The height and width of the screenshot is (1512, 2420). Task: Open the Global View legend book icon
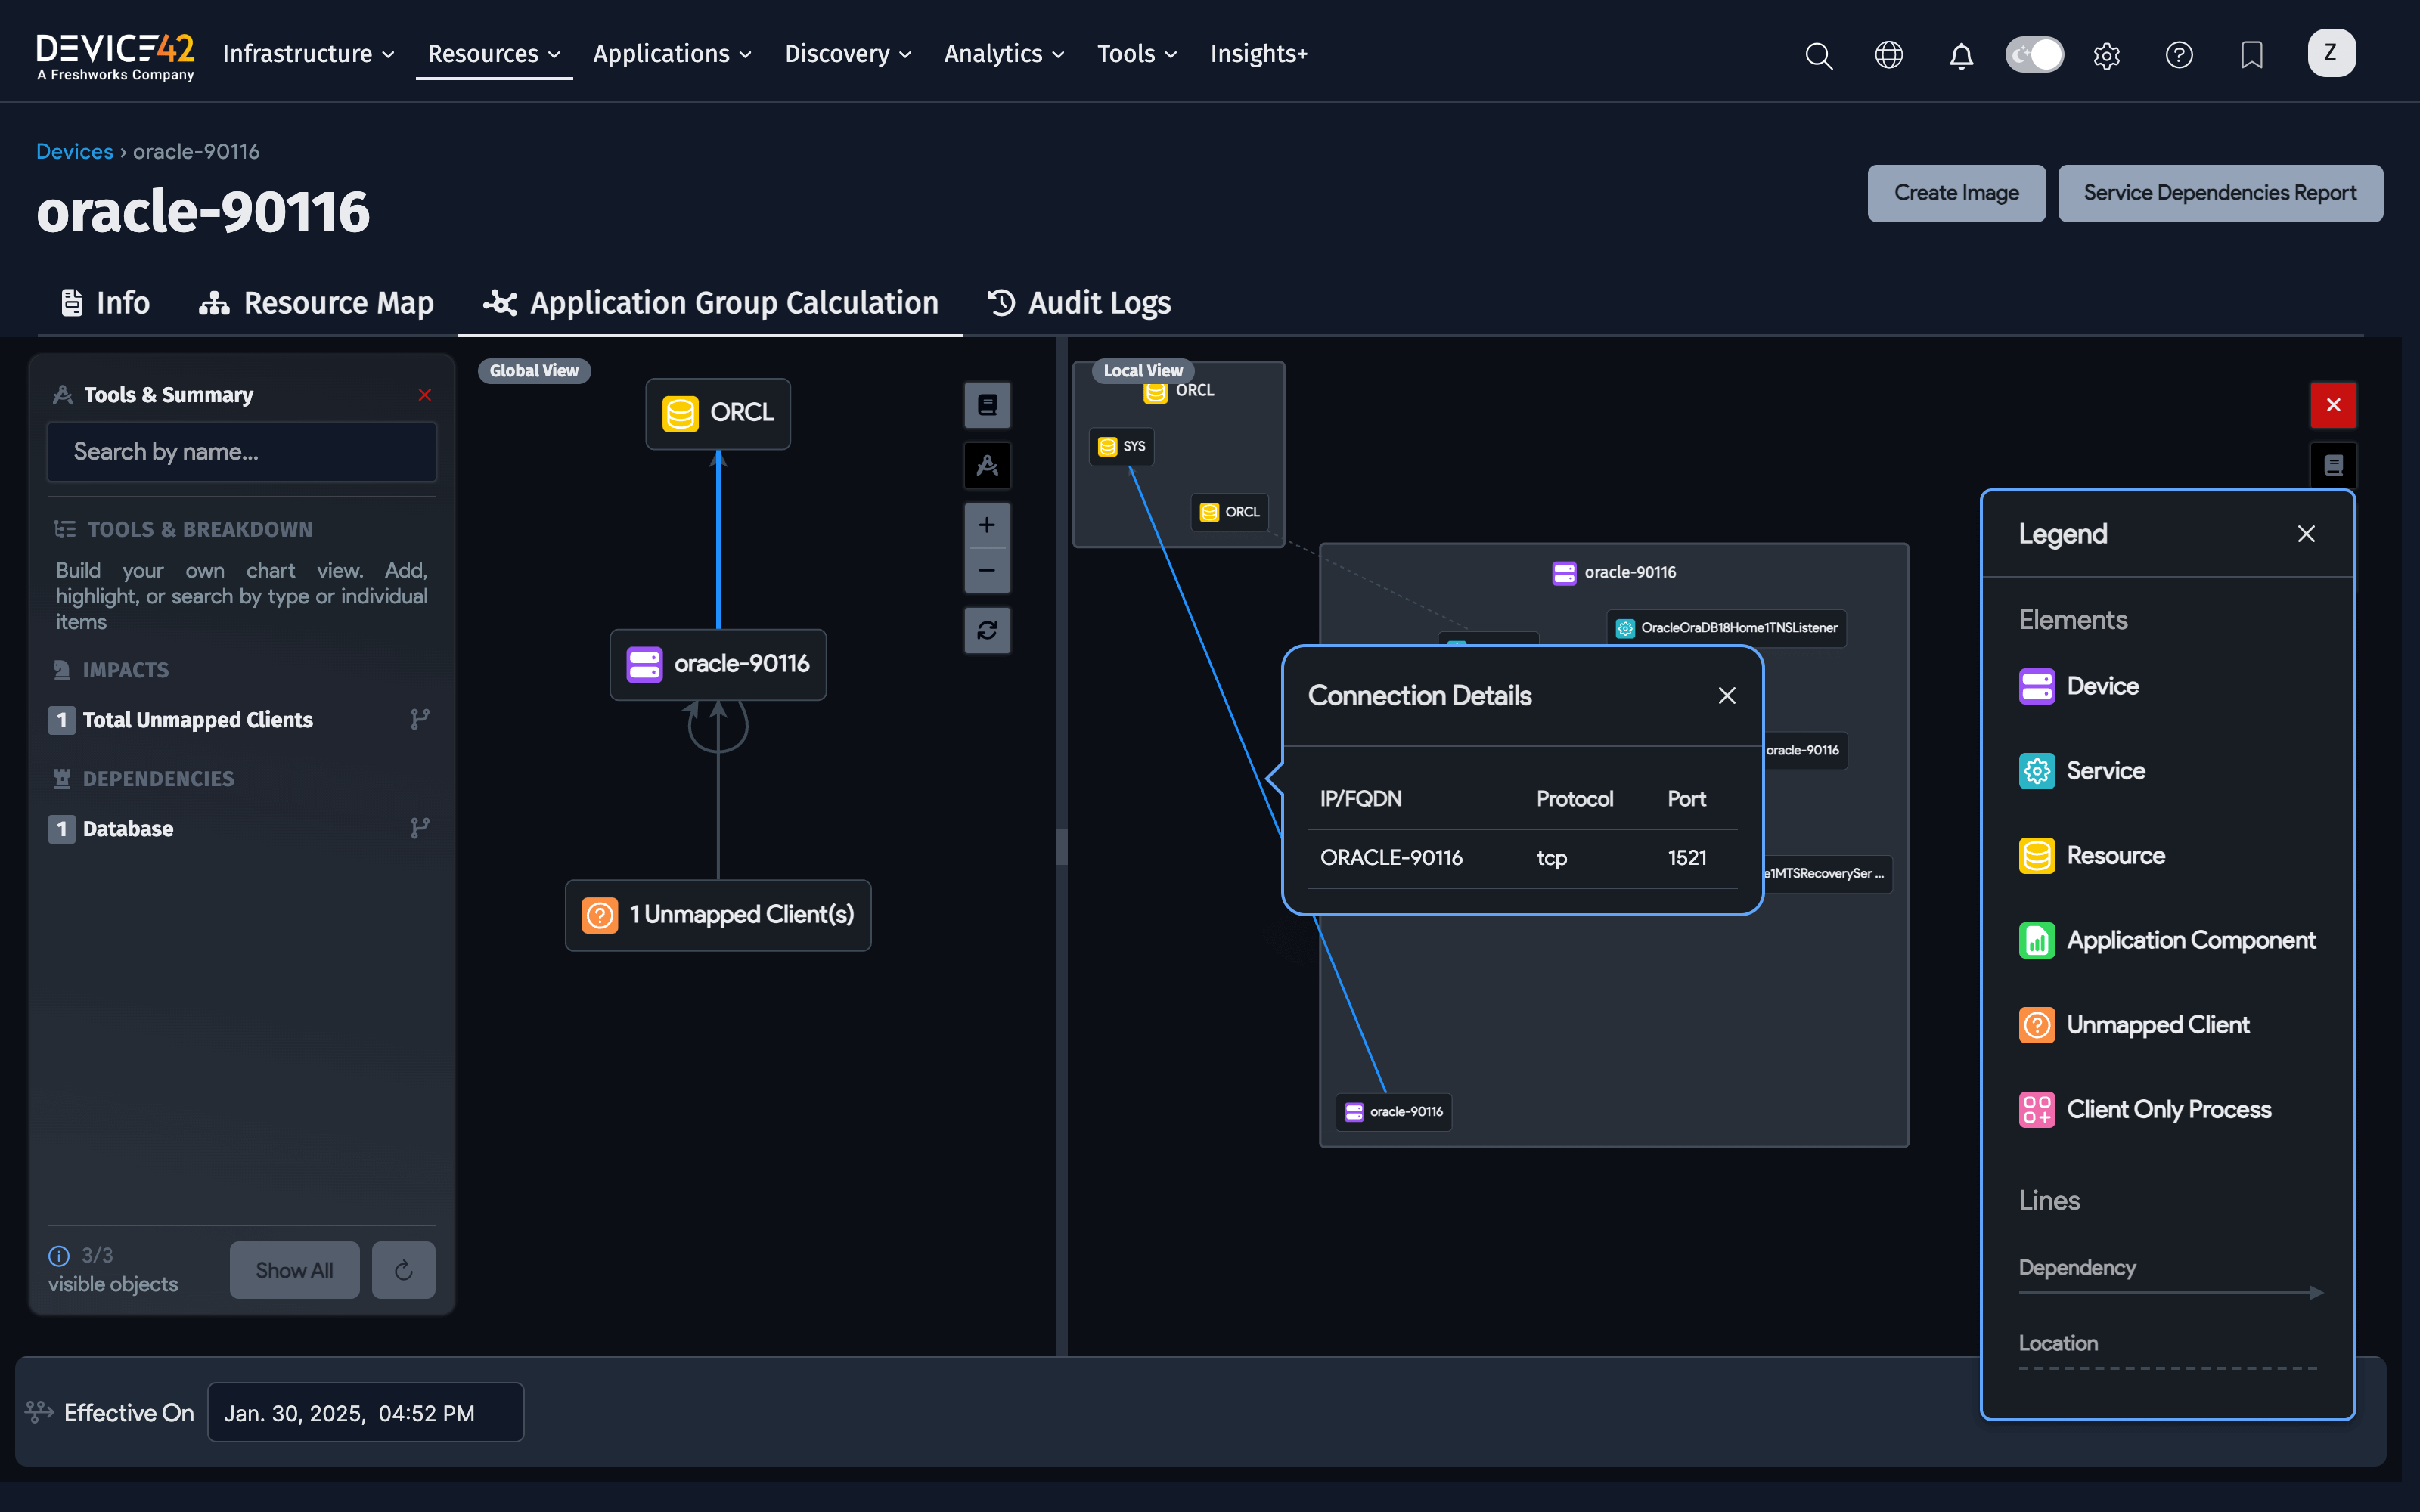(x=986, y=405)
